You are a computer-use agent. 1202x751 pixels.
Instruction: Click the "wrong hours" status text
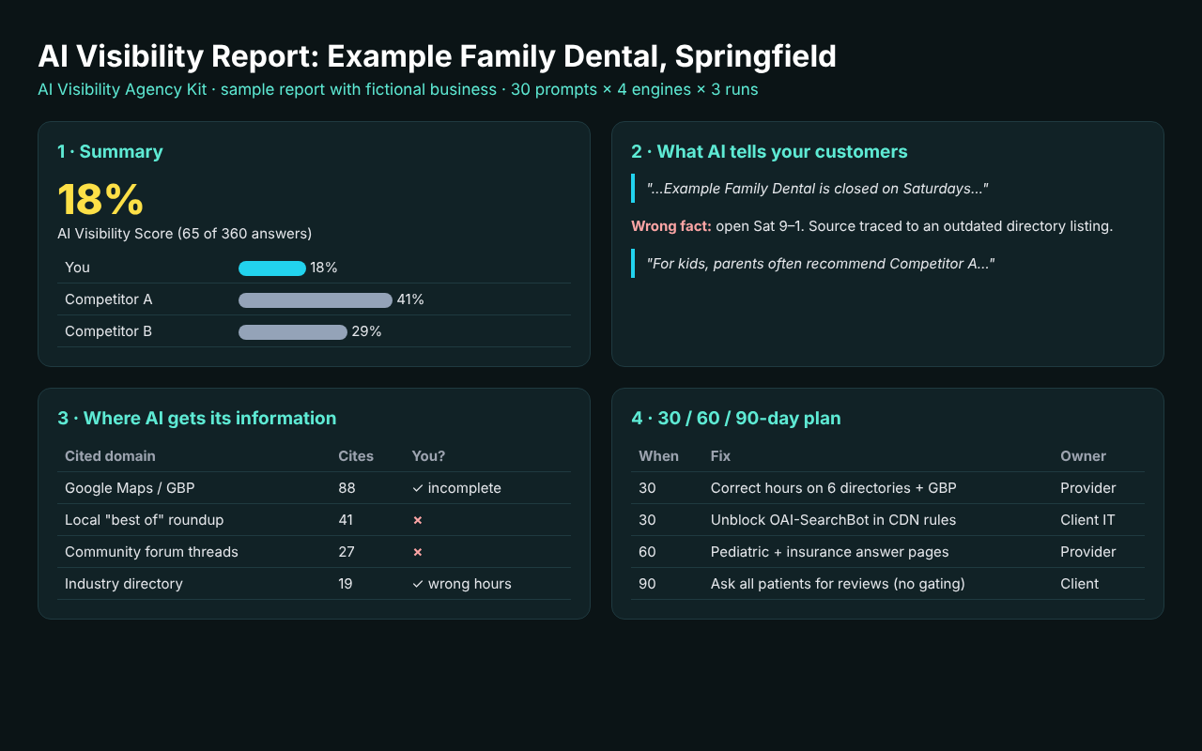click(470, 584)
